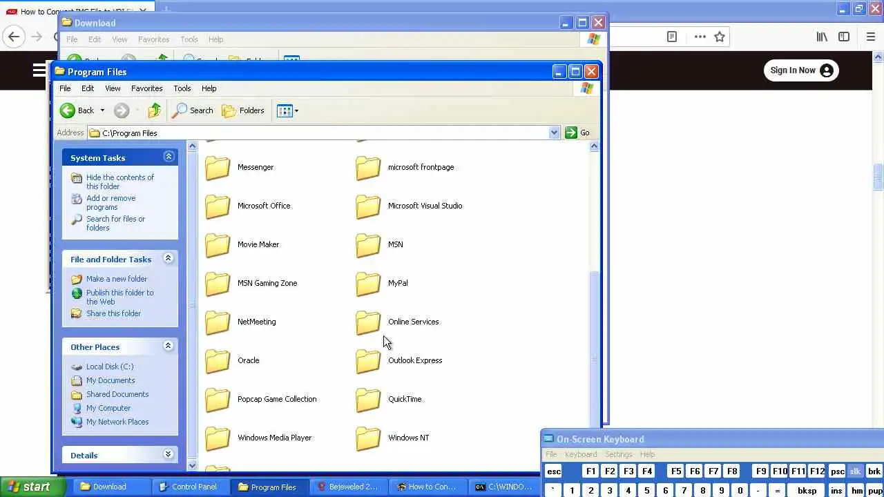Select the Windows Media Player folder icon
The width and height of the screenshot is (884, 497).
[x=218, y=438]
